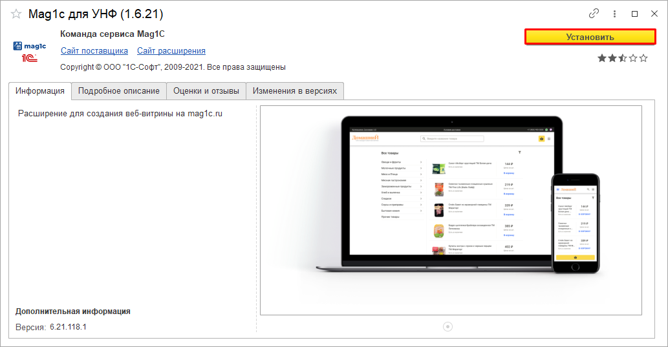Click the second rating star
Screen dimensions: 668x347
point(612,58)
